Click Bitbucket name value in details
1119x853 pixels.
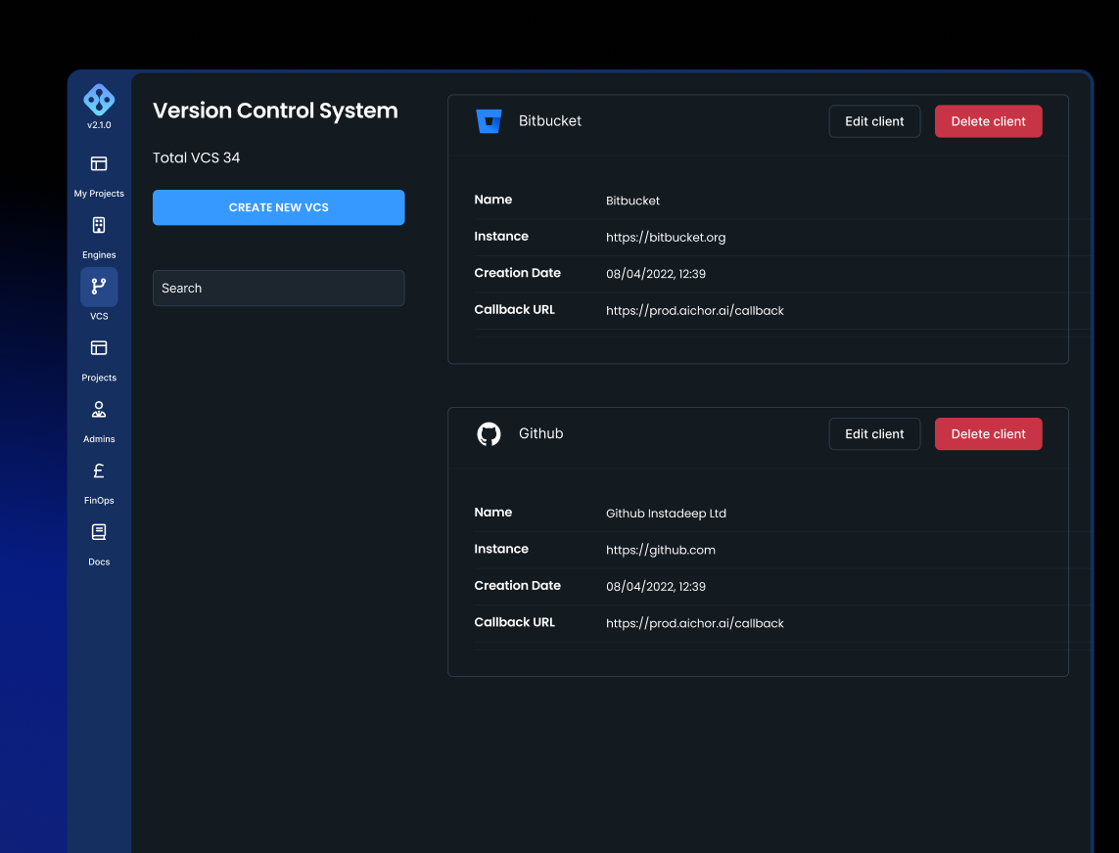point(633,201)
